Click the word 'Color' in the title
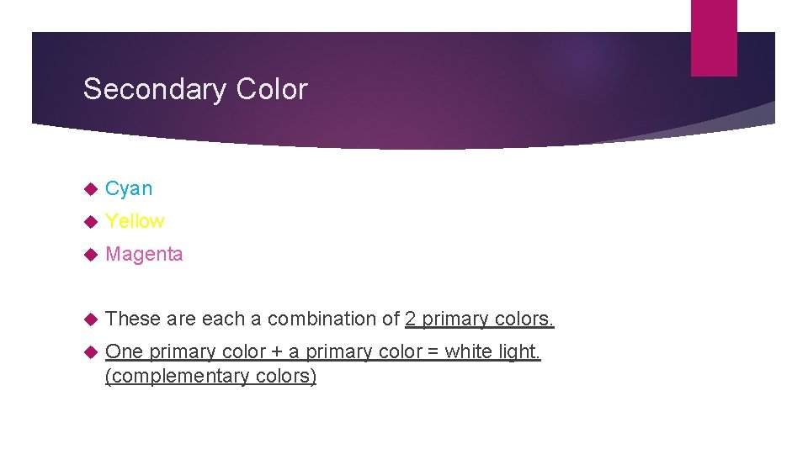Viewport: 808px width, 454px height. [x=272, y=89]
